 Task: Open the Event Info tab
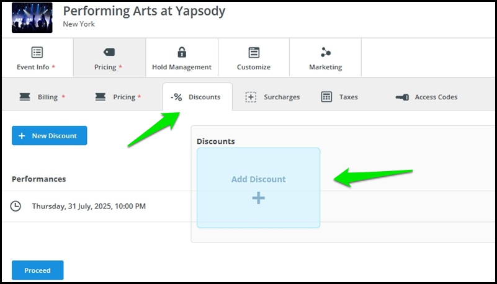(x=37, y=58)
